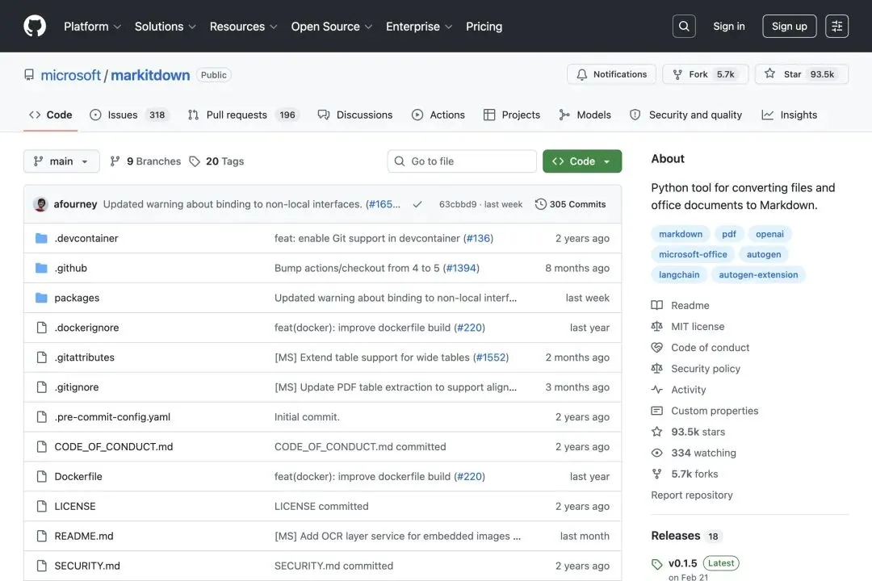Expand the main branch dropdown

coord(61,161)
